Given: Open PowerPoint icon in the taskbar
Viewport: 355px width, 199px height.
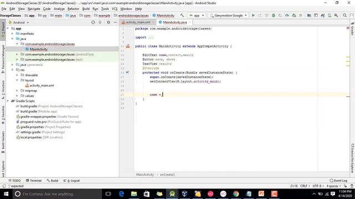Looking at the screenshot, I should [x=261, y=194].
